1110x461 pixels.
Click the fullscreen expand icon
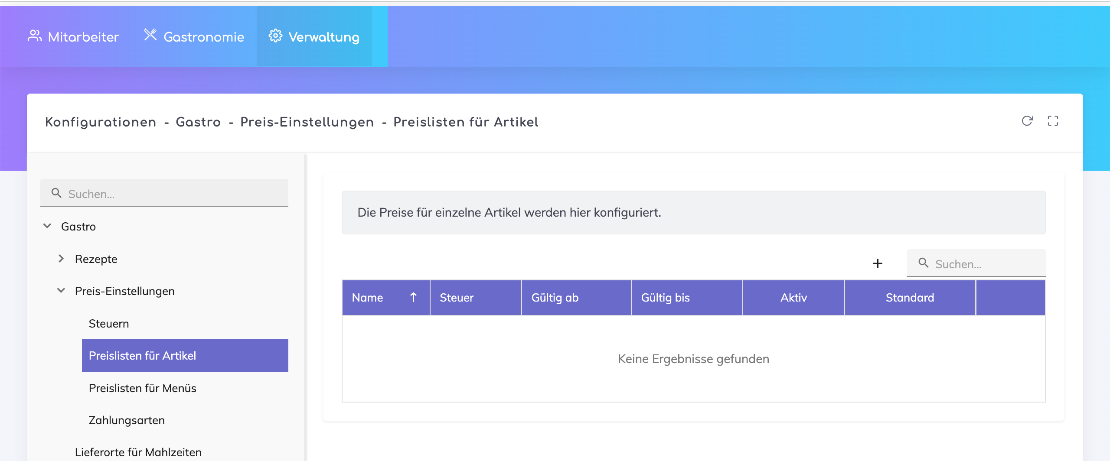[x=1053, y=121]
